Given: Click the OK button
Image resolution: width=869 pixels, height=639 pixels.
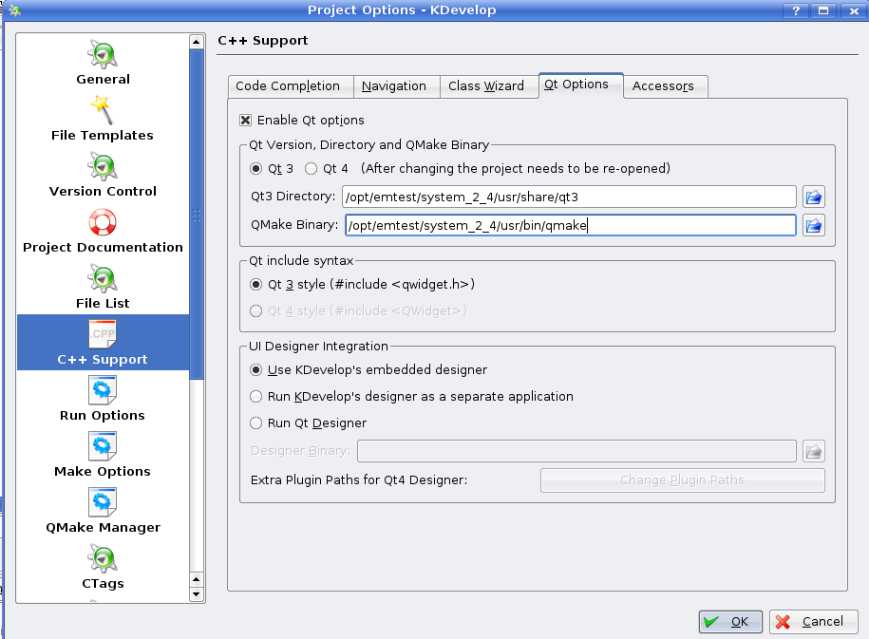Looking at the screenshot, I should 730,622.
